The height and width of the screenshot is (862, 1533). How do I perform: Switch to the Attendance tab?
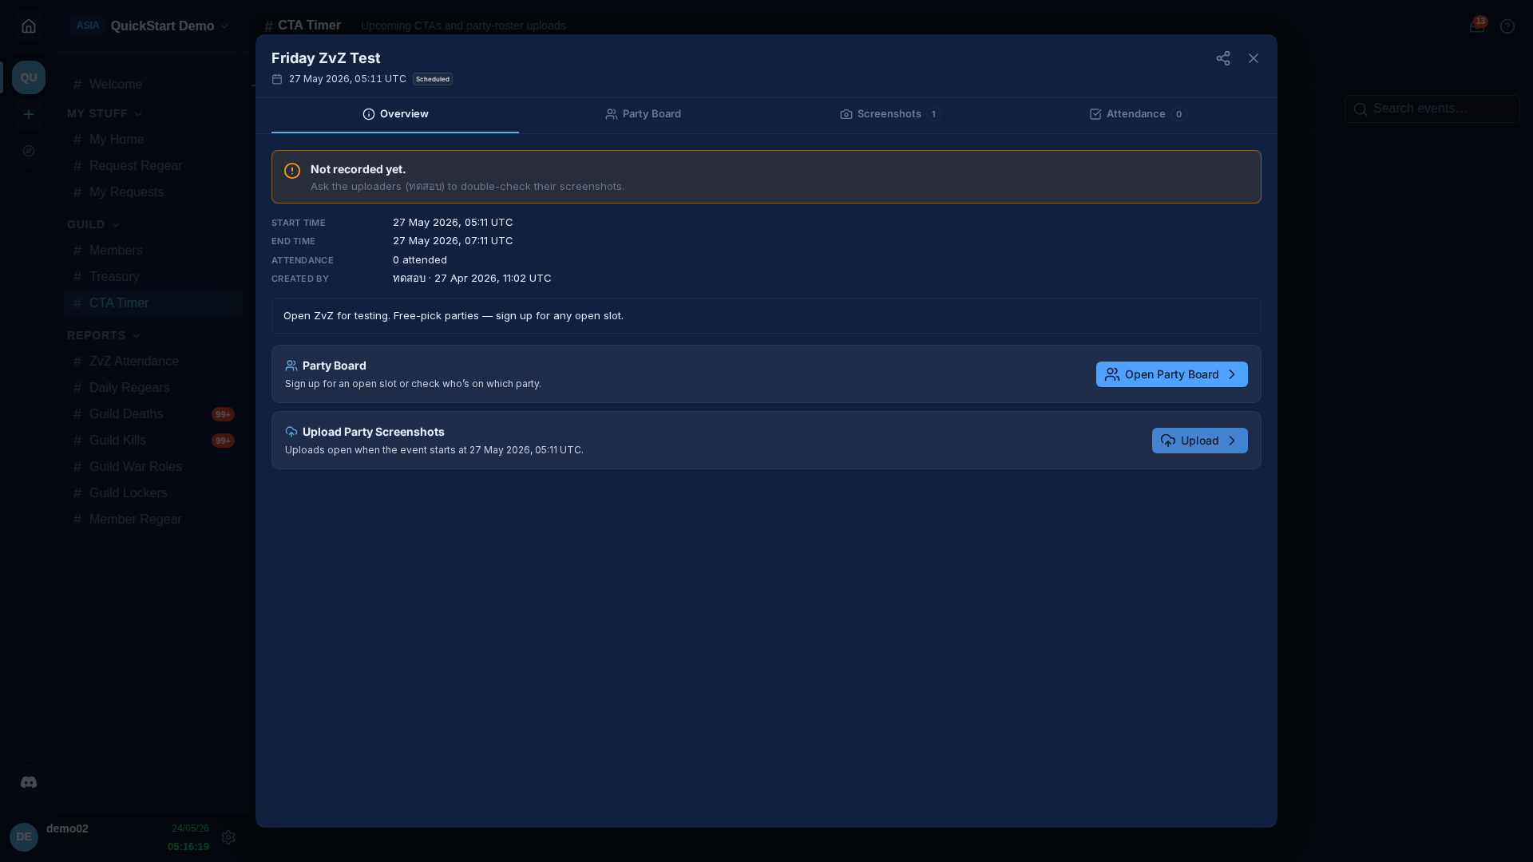point(1138,114)
